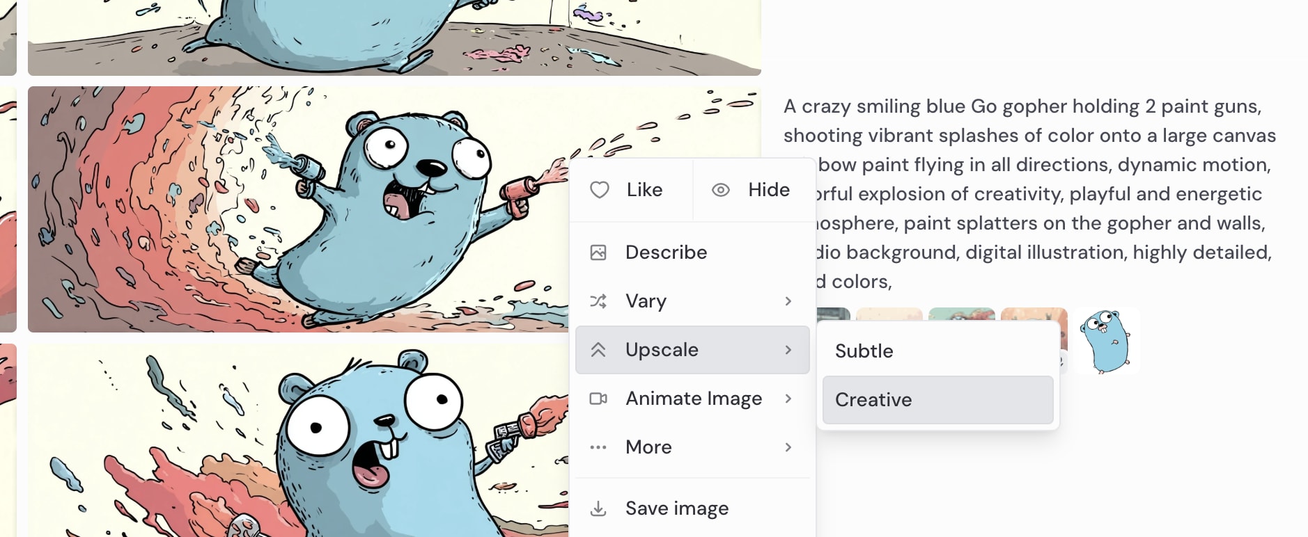Open the bottom surprised gopher image

click(298, 440)
